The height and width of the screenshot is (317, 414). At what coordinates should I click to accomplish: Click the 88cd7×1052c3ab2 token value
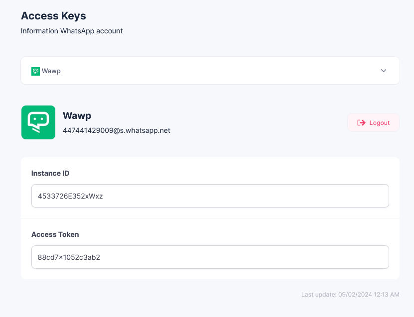coord(69,257)
